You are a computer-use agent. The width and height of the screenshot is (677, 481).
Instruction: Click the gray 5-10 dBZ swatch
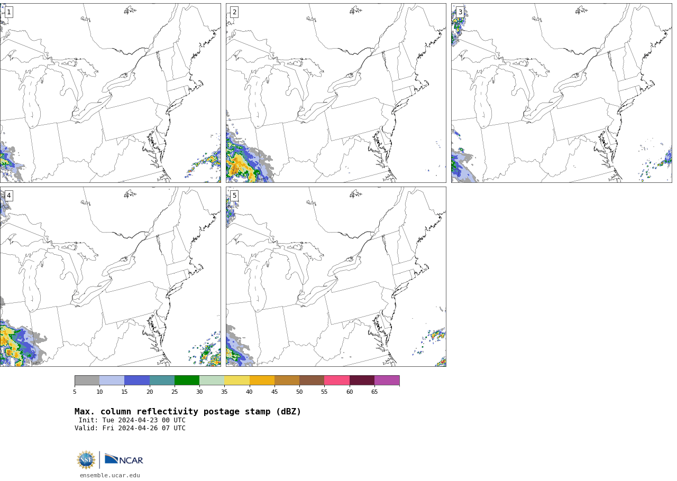coord(87,381)
